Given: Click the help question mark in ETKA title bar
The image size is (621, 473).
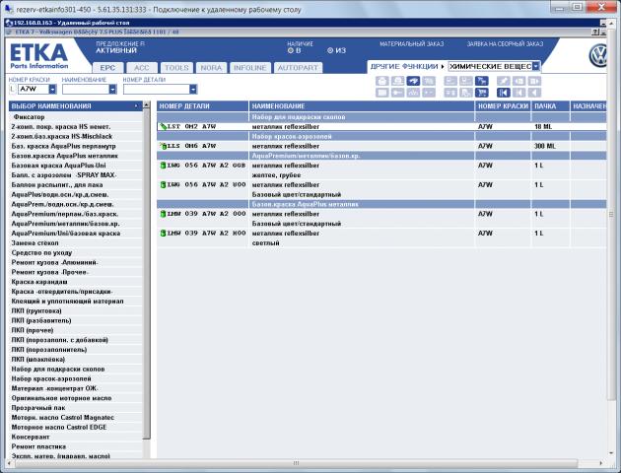Looking at the screenshot, I should coord(595,33).
